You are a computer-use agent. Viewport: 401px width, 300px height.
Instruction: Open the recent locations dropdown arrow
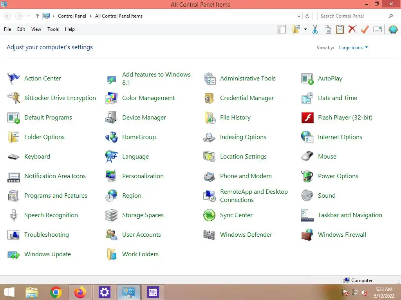tap(28, 16)
